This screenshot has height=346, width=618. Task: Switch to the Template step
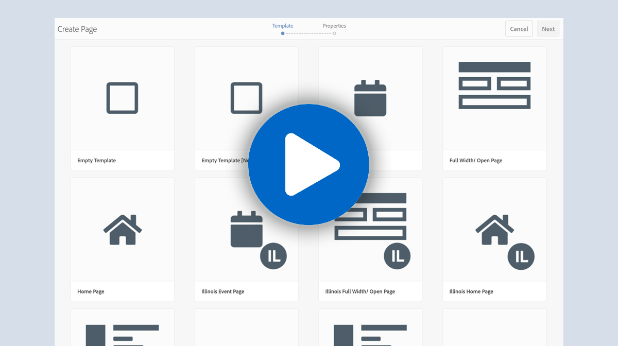pyautogui.click(x=283, y=26)
